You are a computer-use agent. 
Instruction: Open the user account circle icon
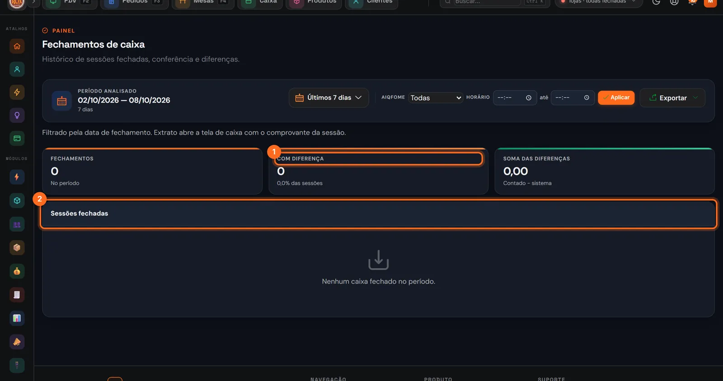click(674, 2)
